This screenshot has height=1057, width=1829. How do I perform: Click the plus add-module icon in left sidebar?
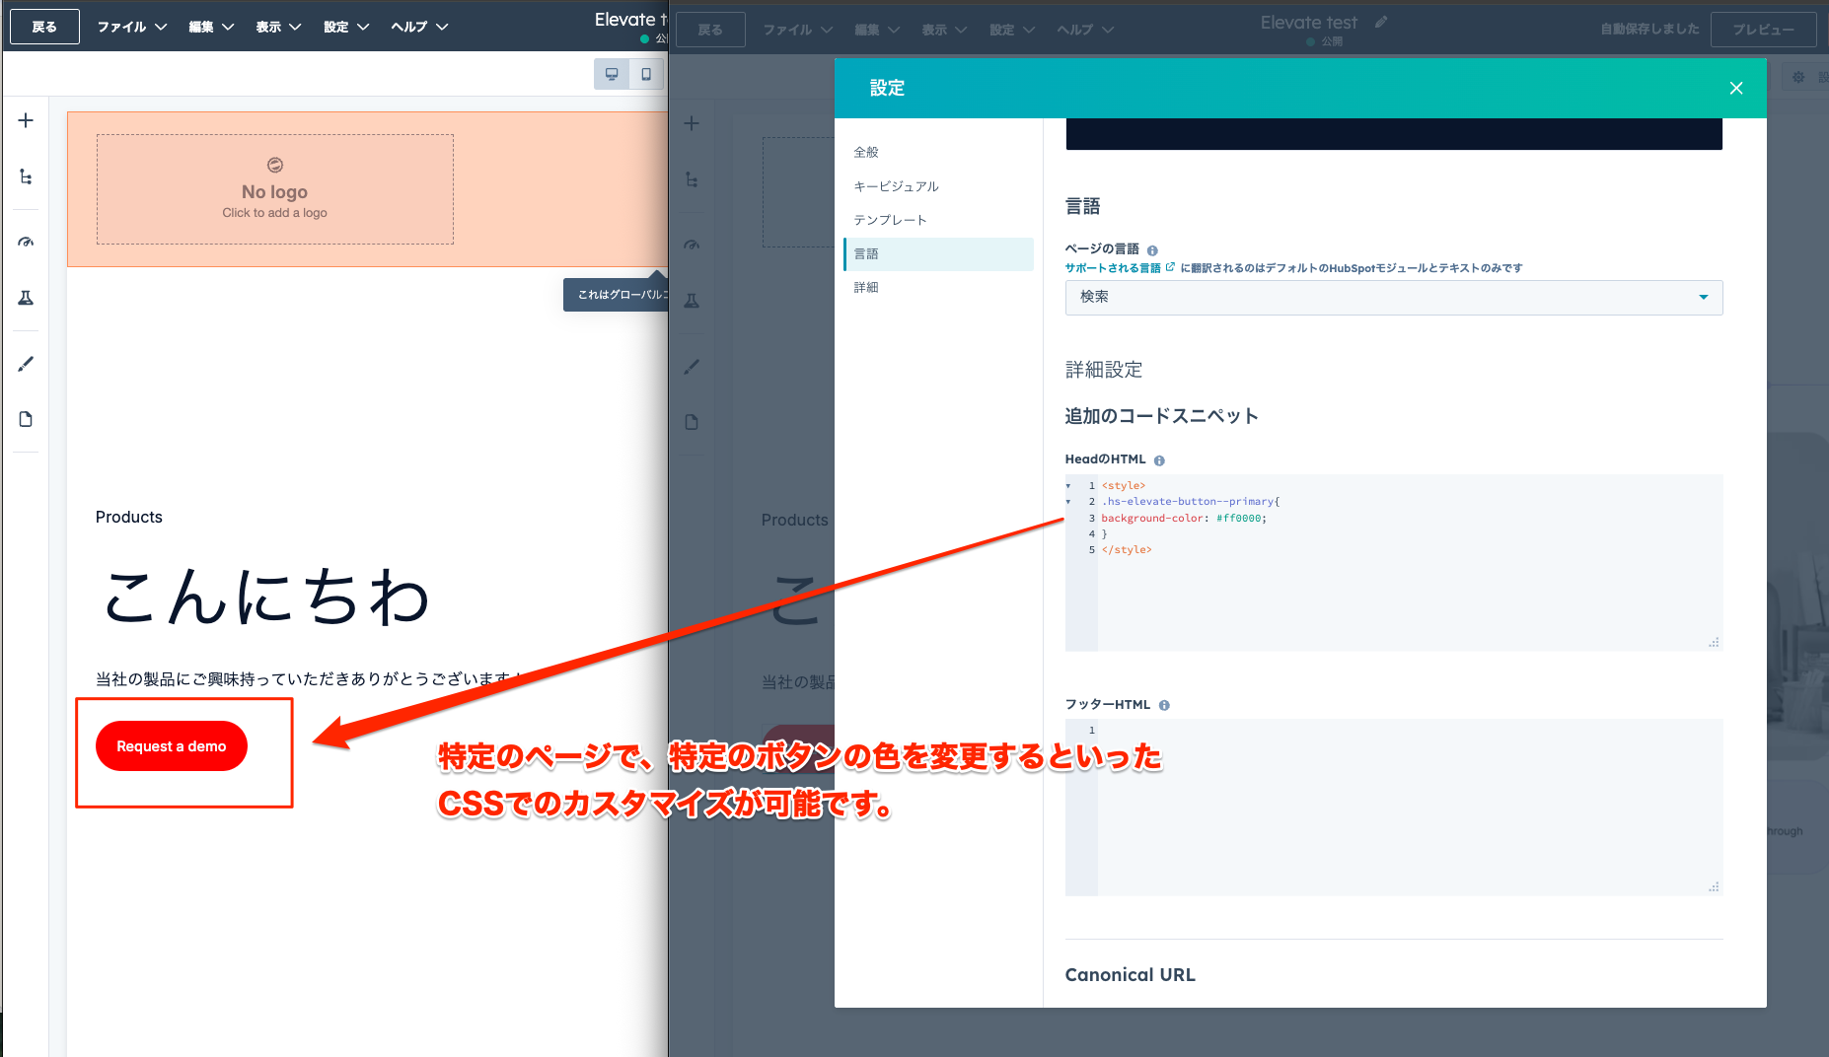(x=26, y=120)
